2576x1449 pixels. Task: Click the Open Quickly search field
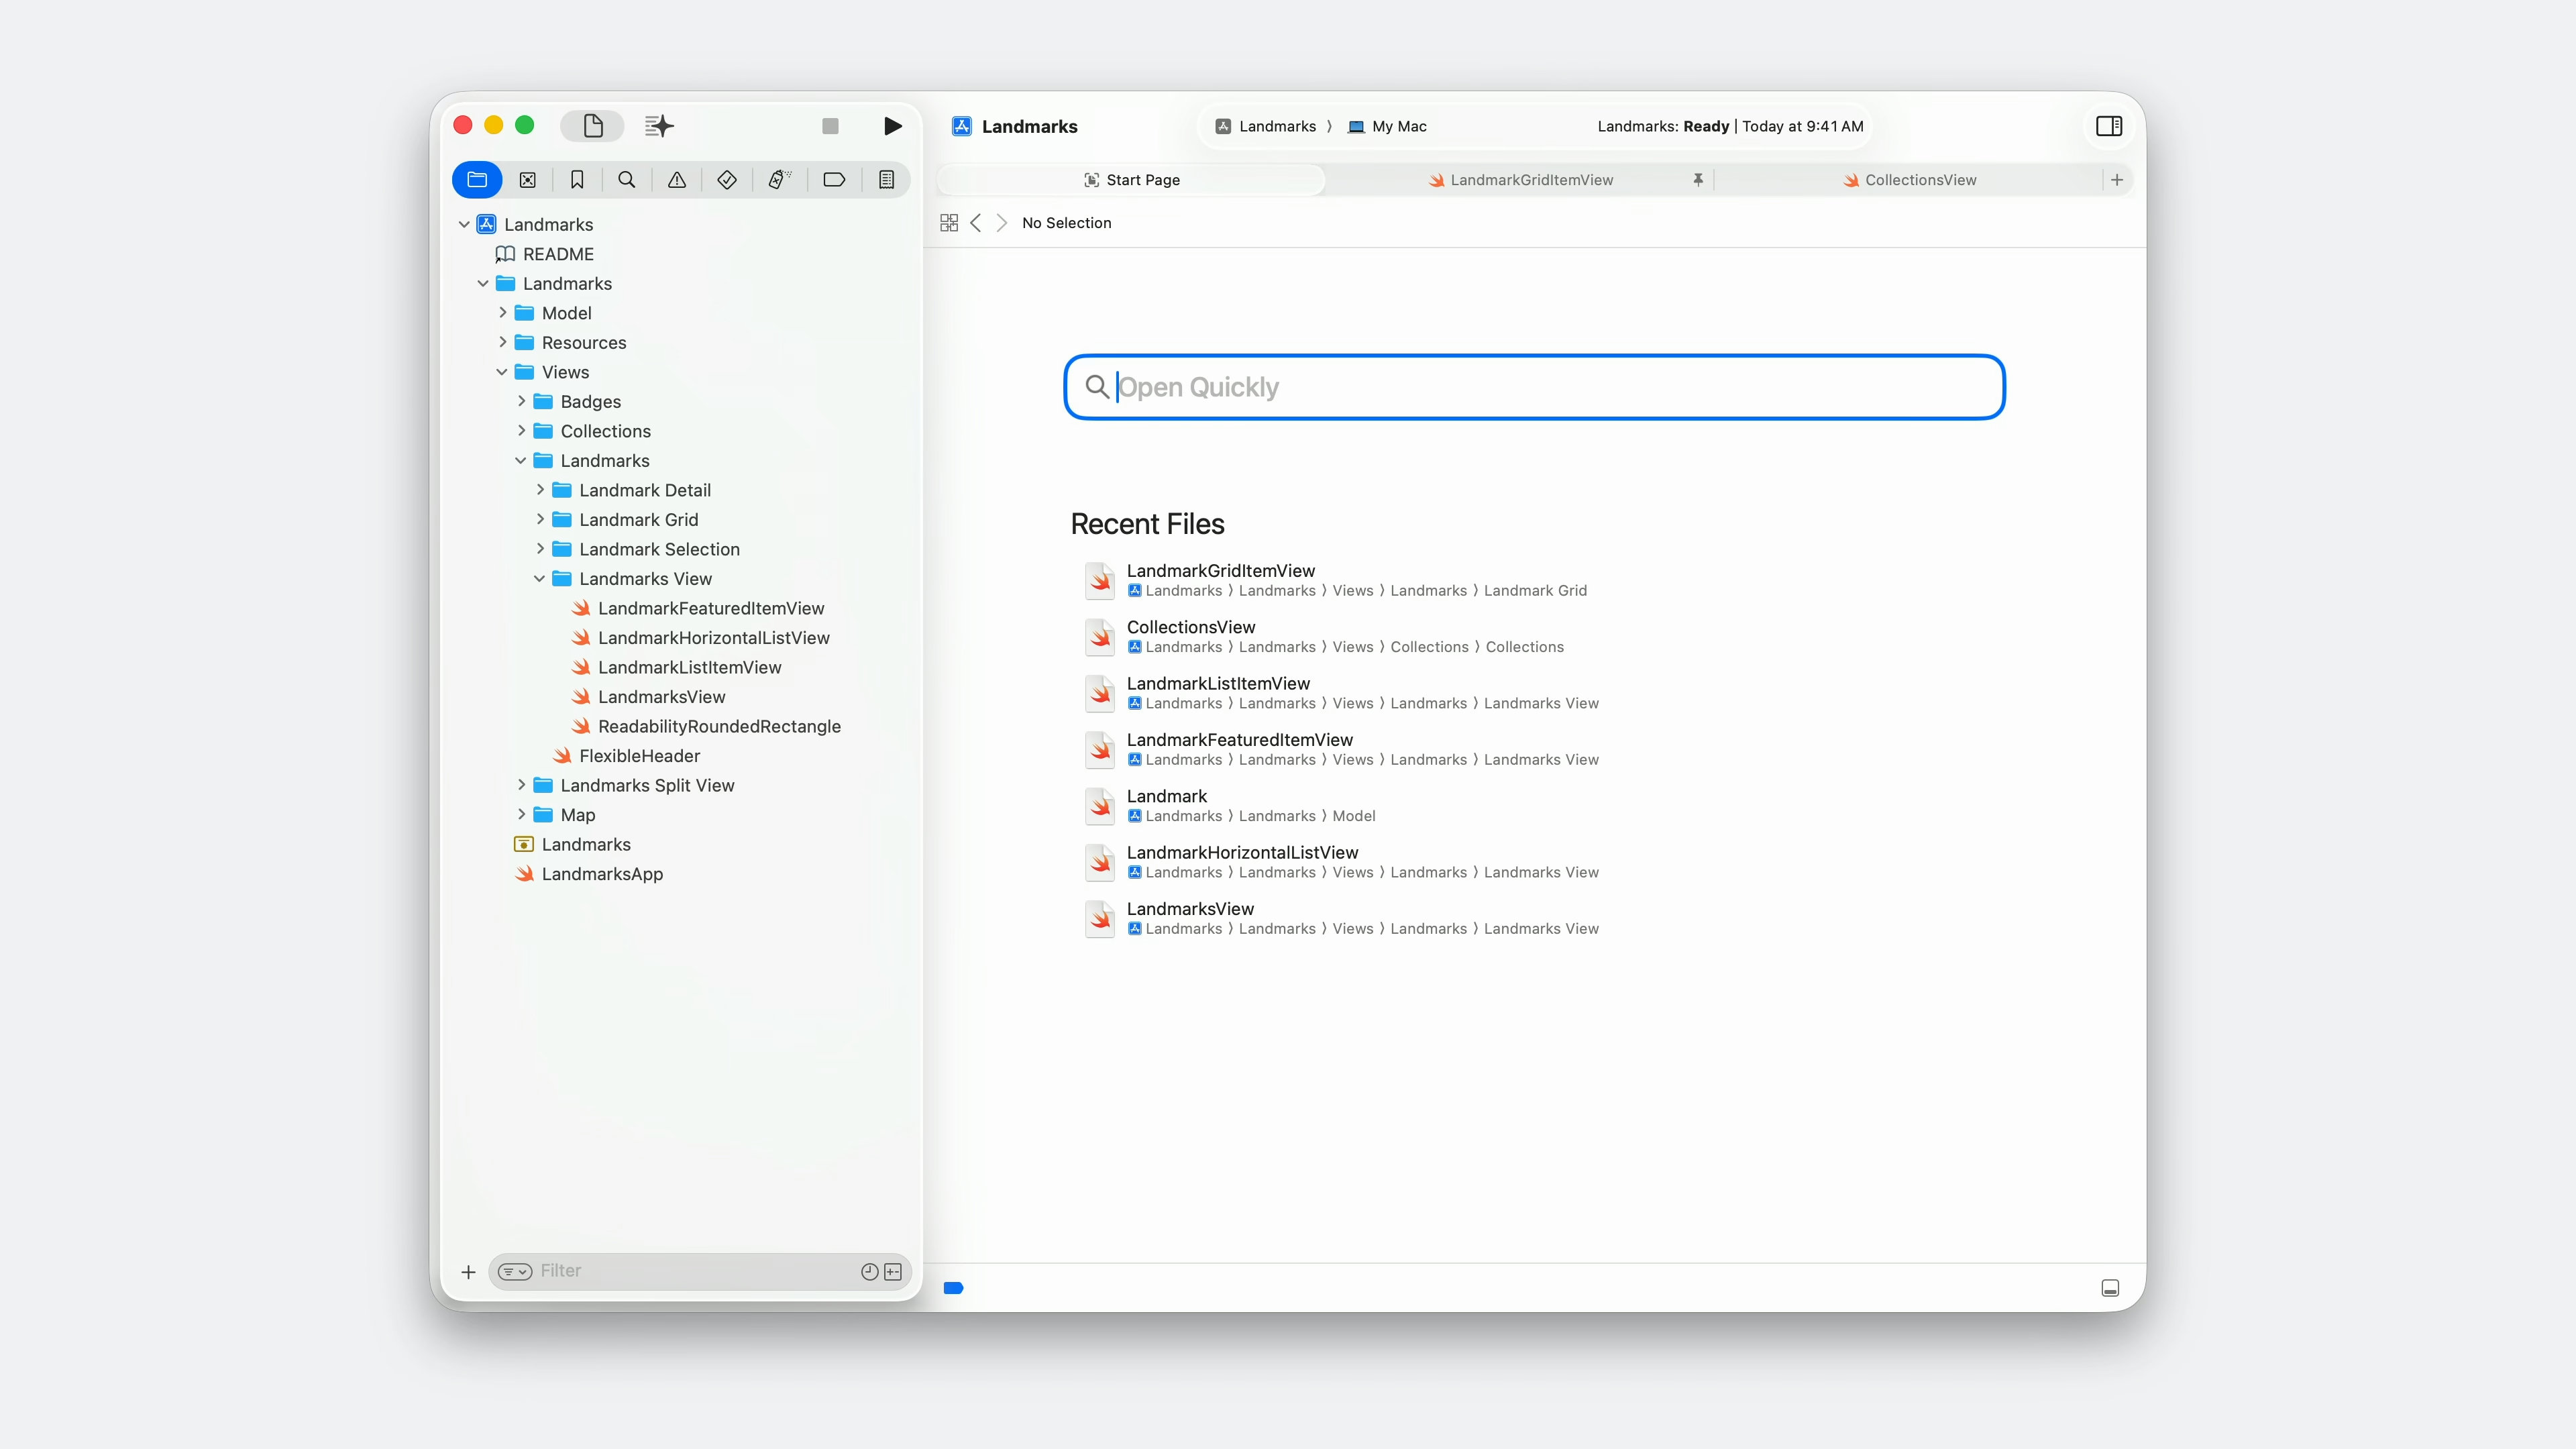coord(1534,387)
